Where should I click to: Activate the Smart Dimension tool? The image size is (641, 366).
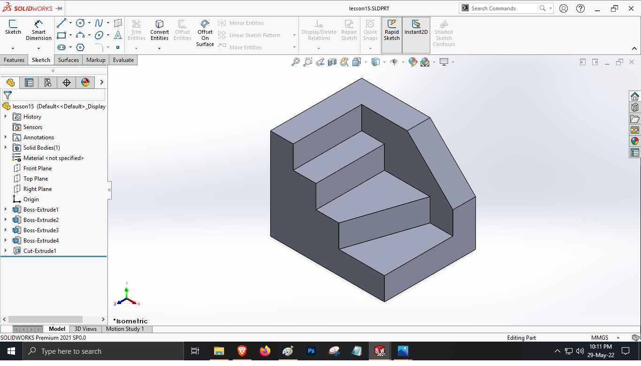click(38, 30)
